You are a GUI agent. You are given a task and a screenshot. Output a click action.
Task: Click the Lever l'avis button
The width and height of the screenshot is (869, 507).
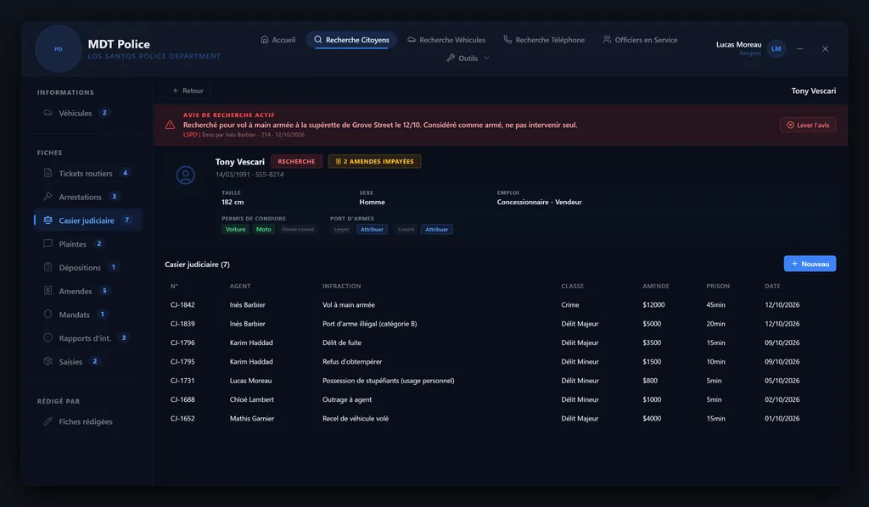[808, 125]
